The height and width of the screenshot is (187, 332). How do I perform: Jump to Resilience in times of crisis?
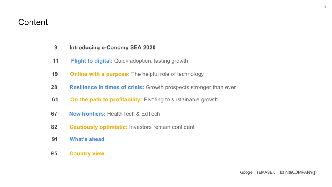tap(152, 88)
